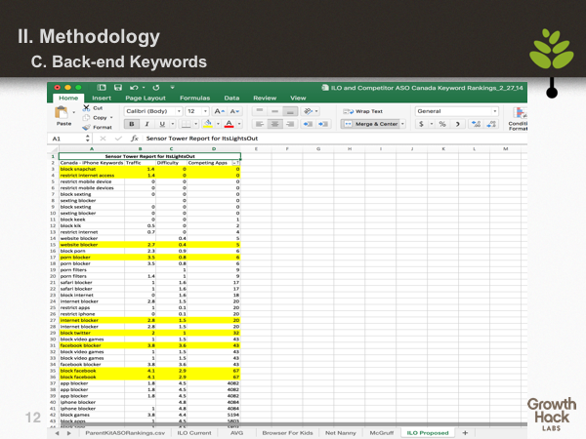Apply comma style number format
The height and width of the screenshot is (439, 586).
pyautogui.click(x=458, y=124)
